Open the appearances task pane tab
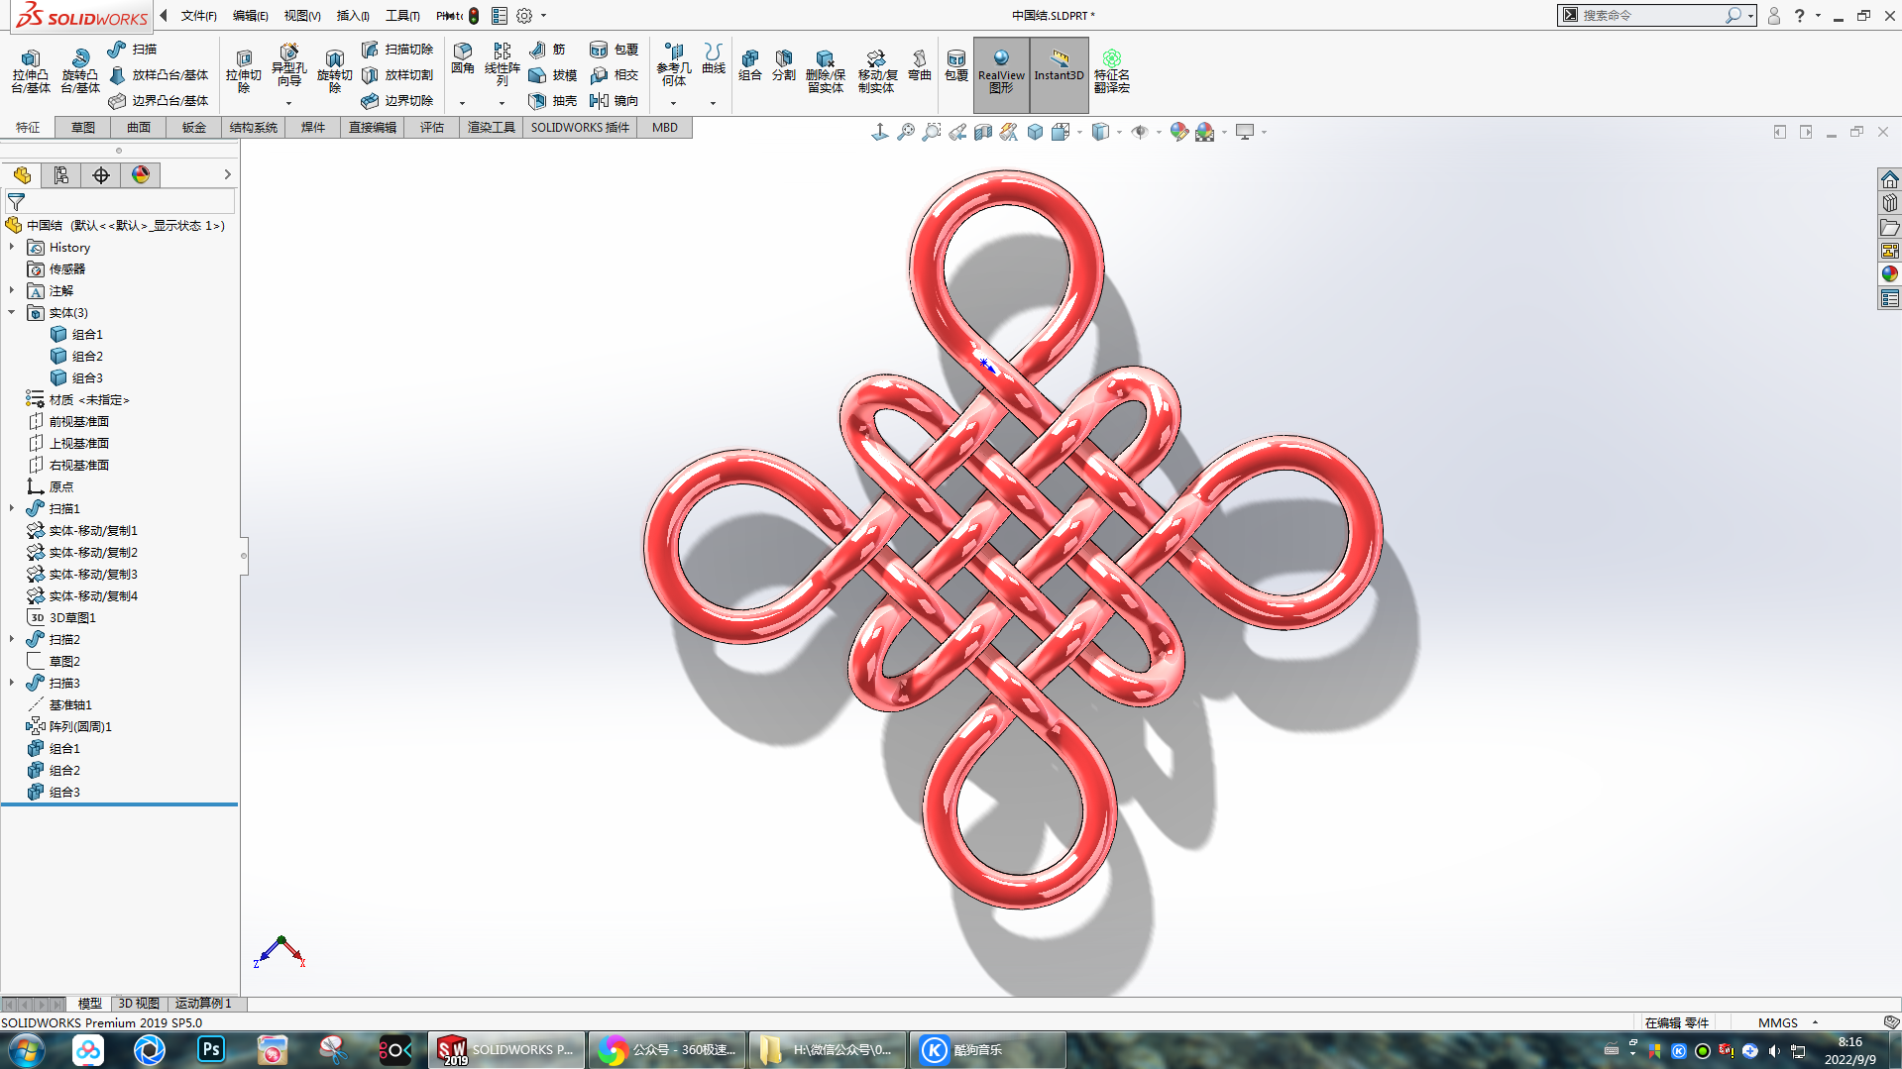 tap(1889, 274)
